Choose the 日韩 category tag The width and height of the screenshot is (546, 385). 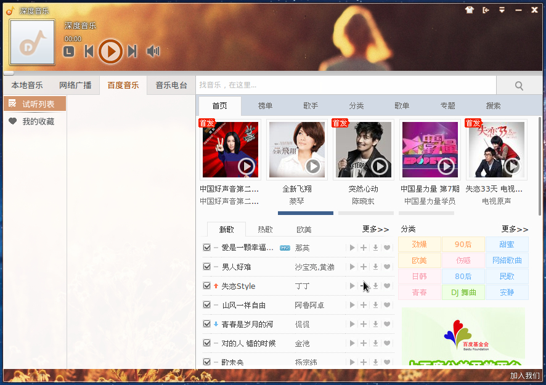coord(419,277)
